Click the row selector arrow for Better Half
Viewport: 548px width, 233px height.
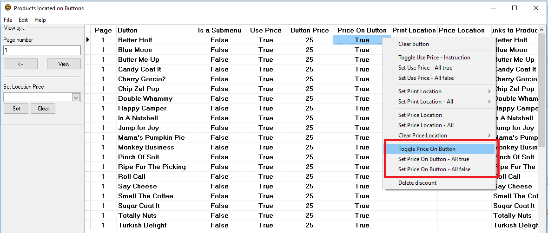(87, 40)
